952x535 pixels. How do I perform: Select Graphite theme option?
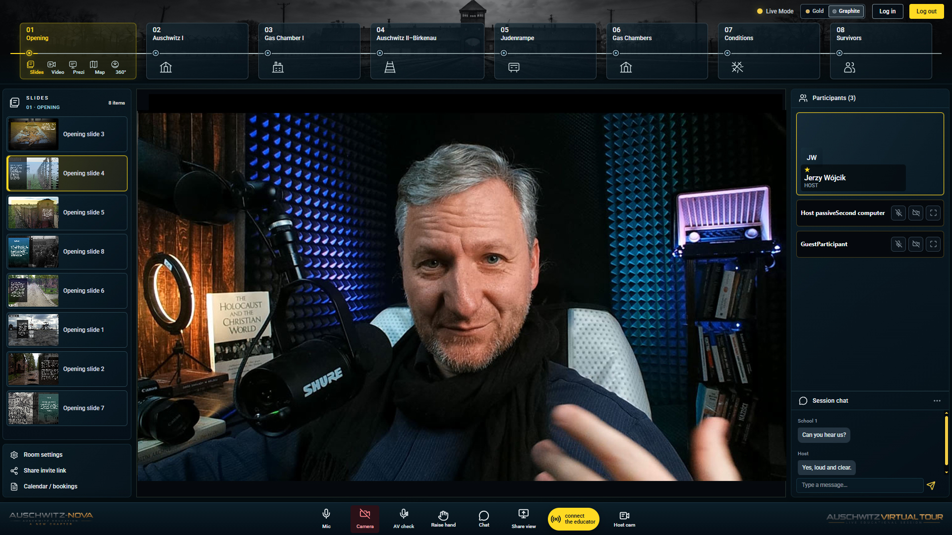[846, 11]
